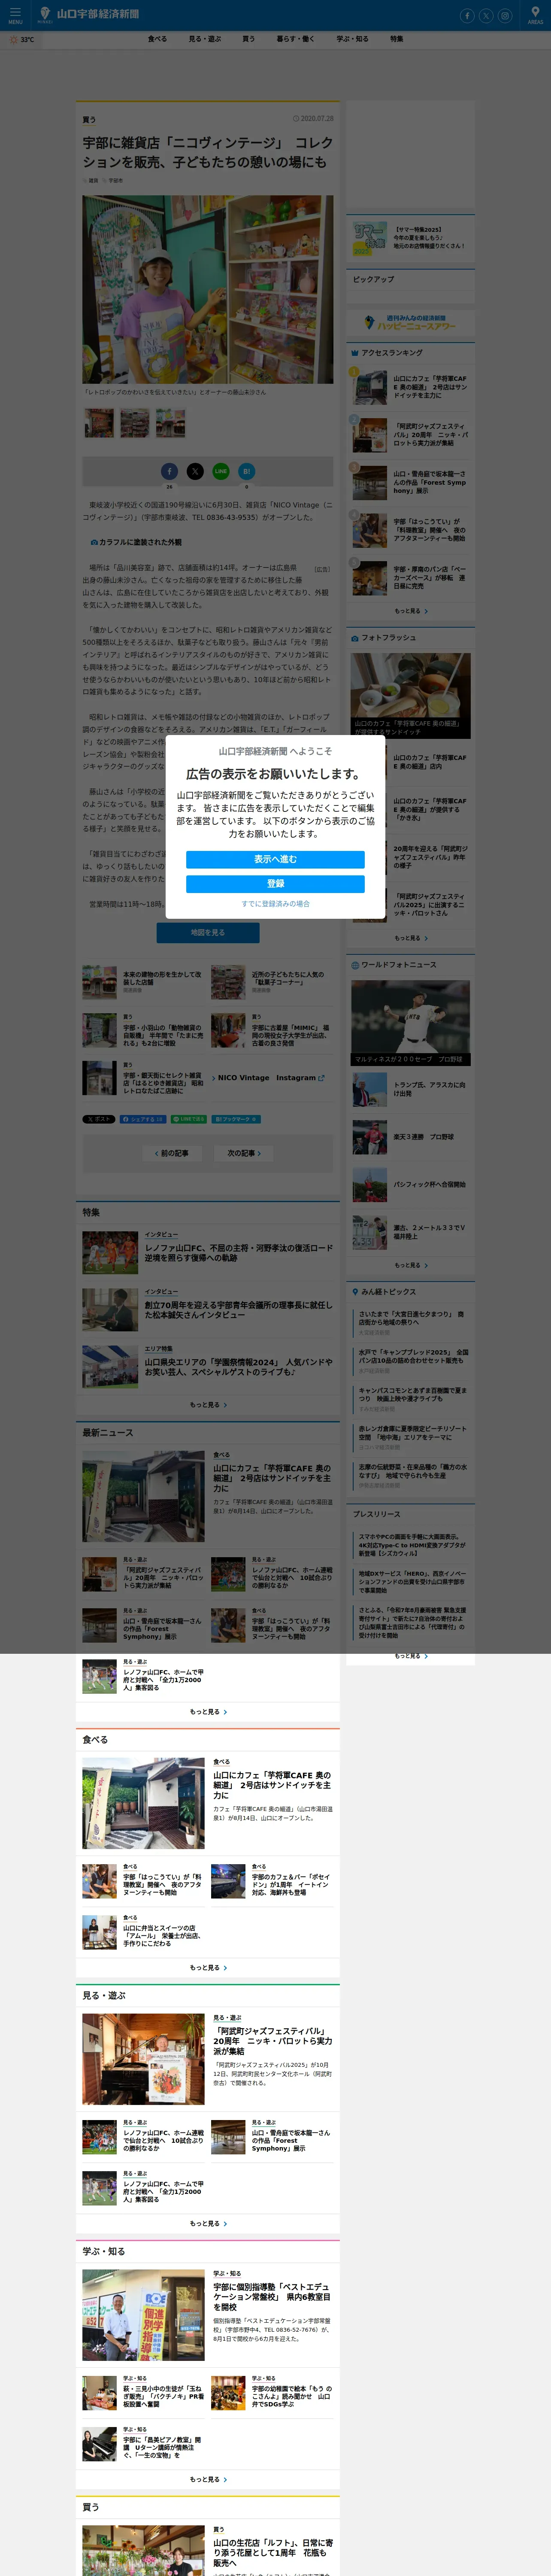Open related article 動物雑貨の自販機
Viewport: 551px width, 2576px height.
163,1035
